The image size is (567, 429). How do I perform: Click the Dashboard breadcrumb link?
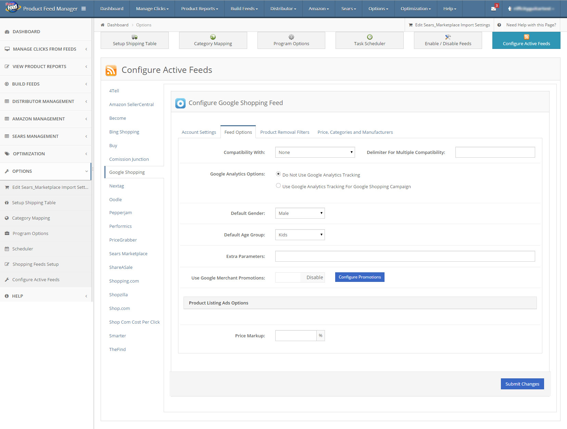pyautogui.click(x=118, y=25)
